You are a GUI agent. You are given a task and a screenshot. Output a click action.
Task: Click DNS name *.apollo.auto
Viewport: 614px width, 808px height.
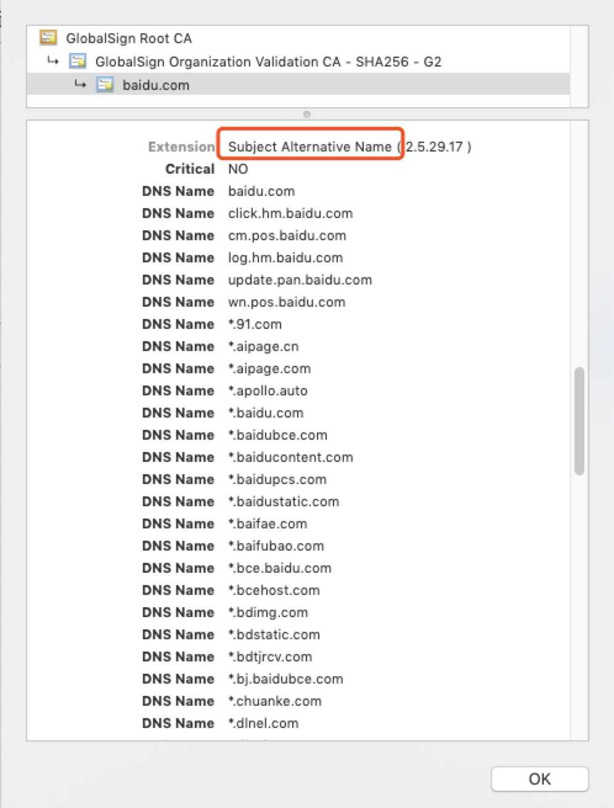pyautogui.click(x=268, y=390)
